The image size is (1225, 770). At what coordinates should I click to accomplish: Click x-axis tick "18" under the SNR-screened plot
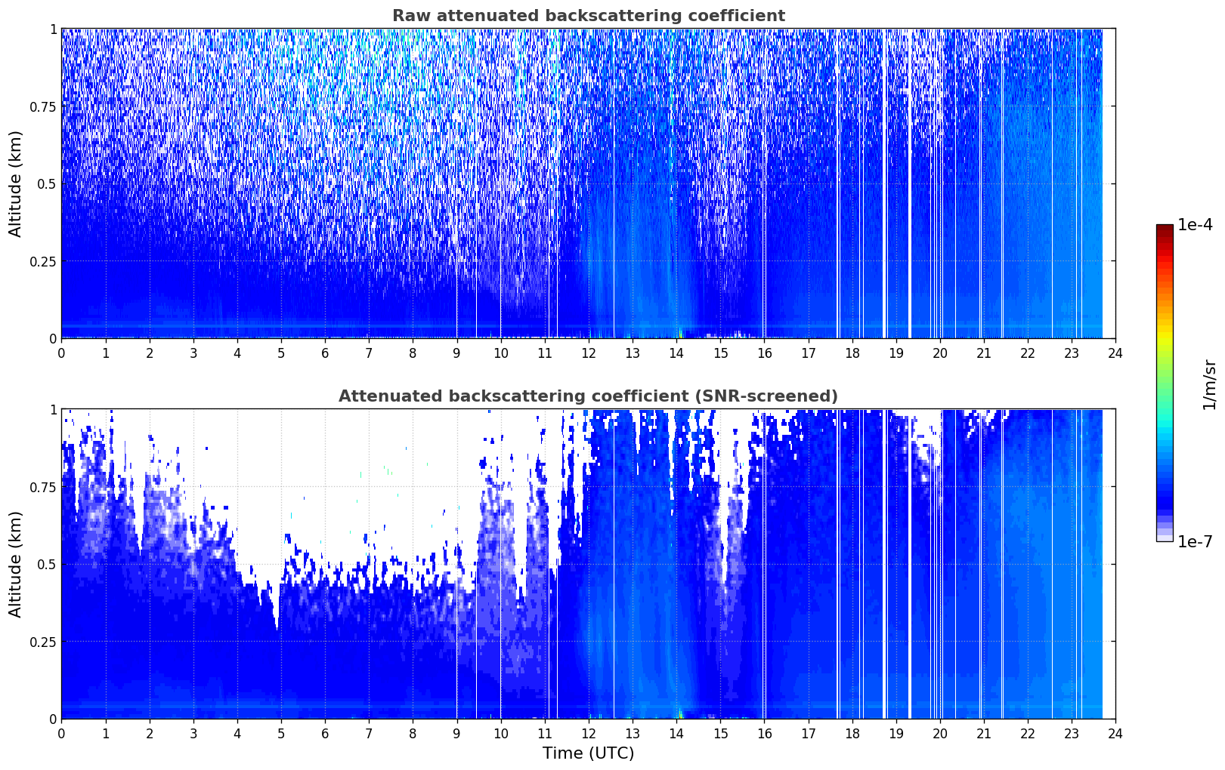(852, 733)
